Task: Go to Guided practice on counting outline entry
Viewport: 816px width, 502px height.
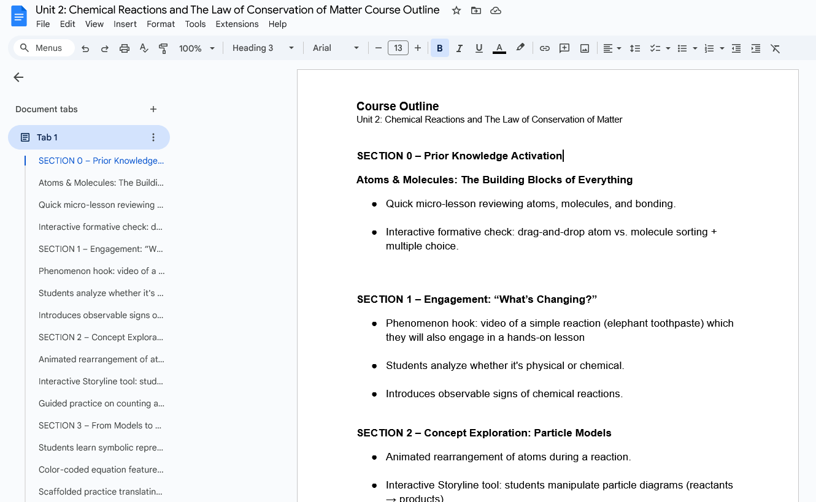Action: click(x=101, y=403)
